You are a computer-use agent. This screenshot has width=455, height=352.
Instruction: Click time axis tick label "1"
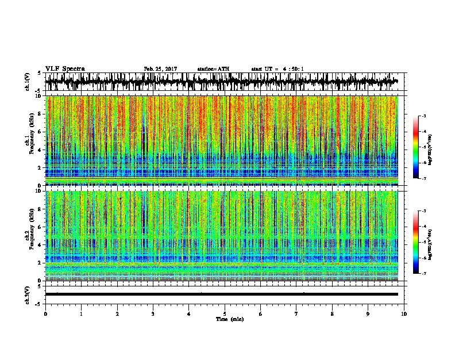81,314
